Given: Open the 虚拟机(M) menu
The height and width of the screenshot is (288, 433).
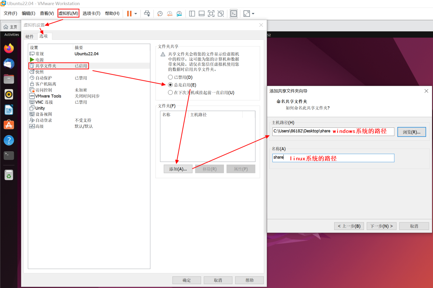Looking at the screenshot, I should click(68, 13).
